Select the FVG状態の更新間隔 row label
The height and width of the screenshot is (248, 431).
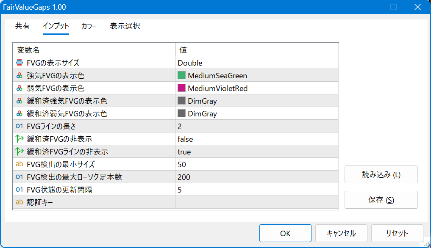59,190
